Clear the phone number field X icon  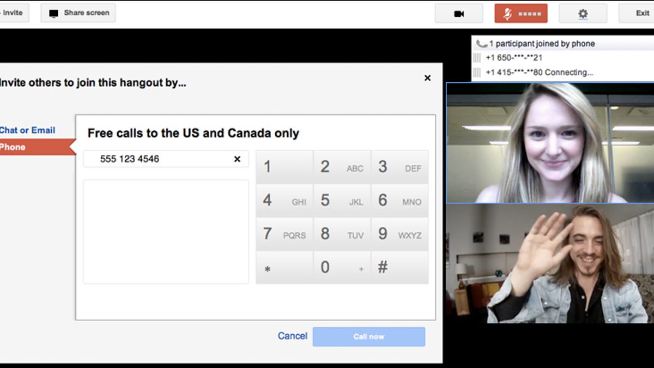(237, 159)
